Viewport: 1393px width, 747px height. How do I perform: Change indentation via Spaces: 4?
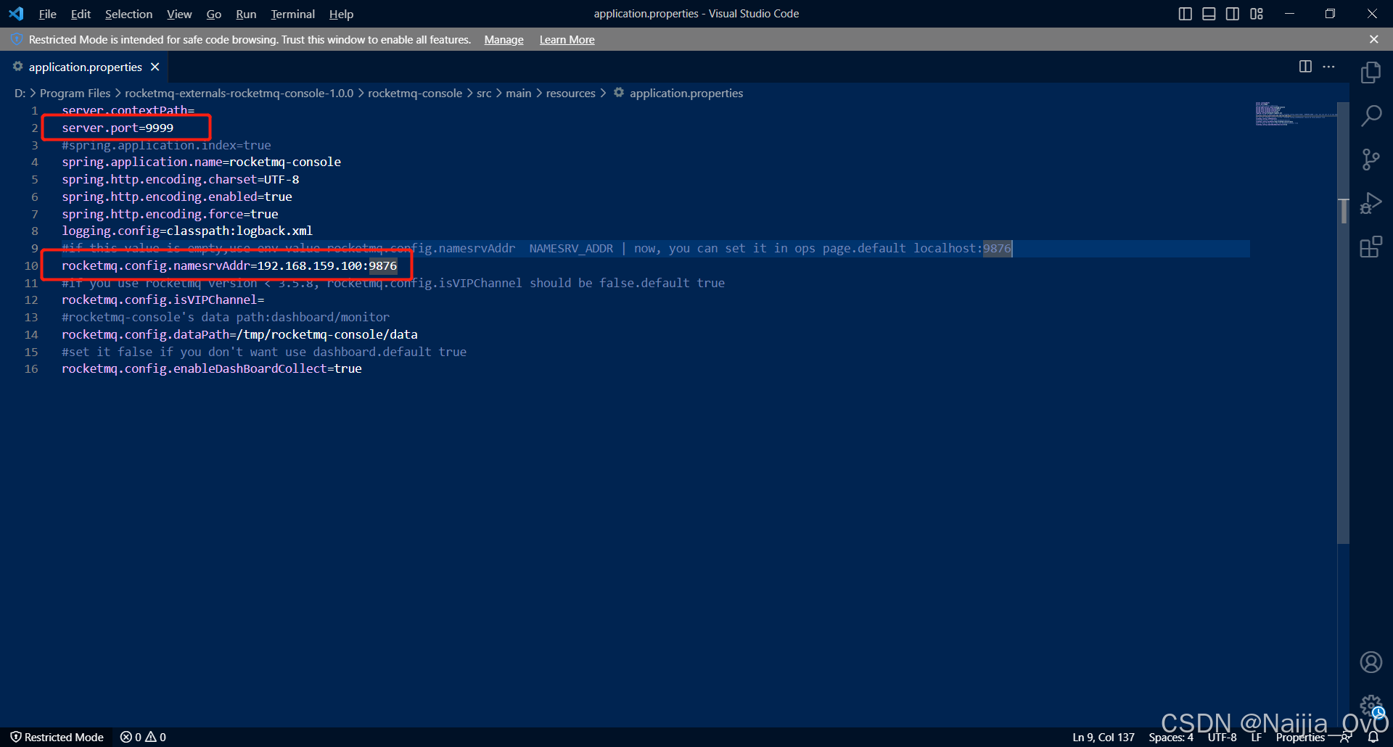pos(1170,737)
